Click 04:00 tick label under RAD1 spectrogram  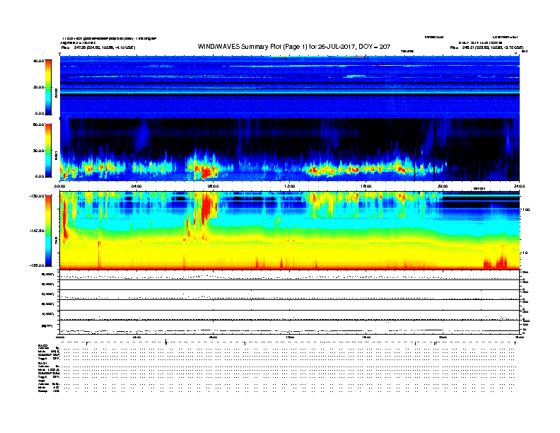pyautogui.click(x=136, y=186)
